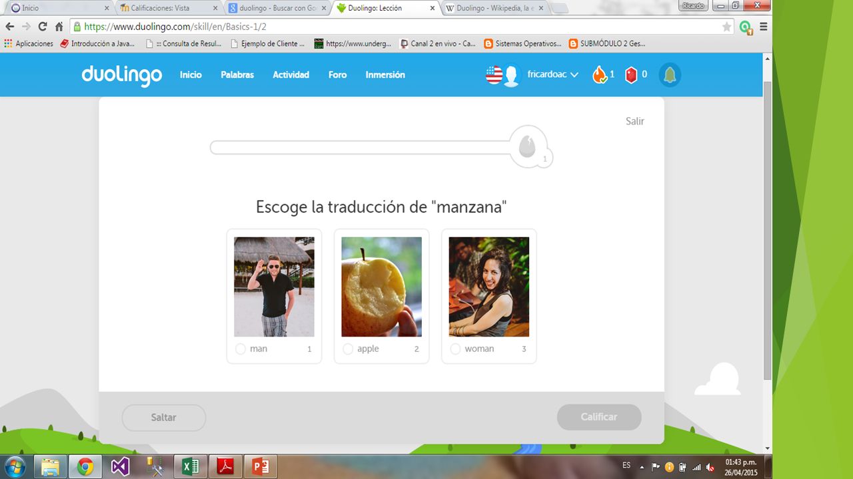Select the 'woman' radio option
Image resolution: width=853 pixels, height=479 pixels.
click(455, 349)
